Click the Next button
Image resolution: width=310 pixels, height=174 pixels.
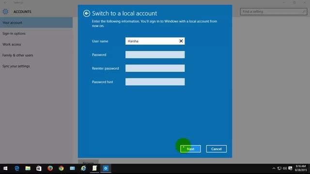(190, 149)
